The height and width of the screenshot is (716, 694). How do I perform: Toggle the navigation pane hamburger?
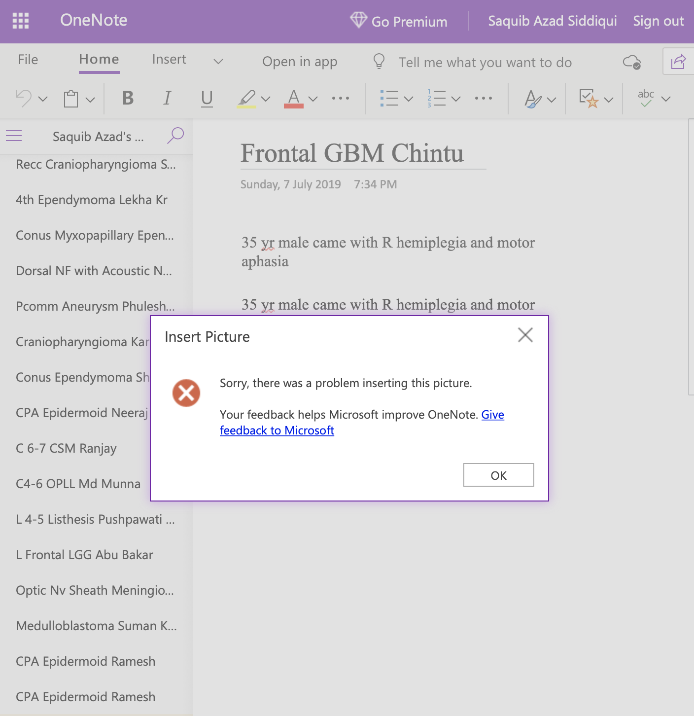click(14, 136)
